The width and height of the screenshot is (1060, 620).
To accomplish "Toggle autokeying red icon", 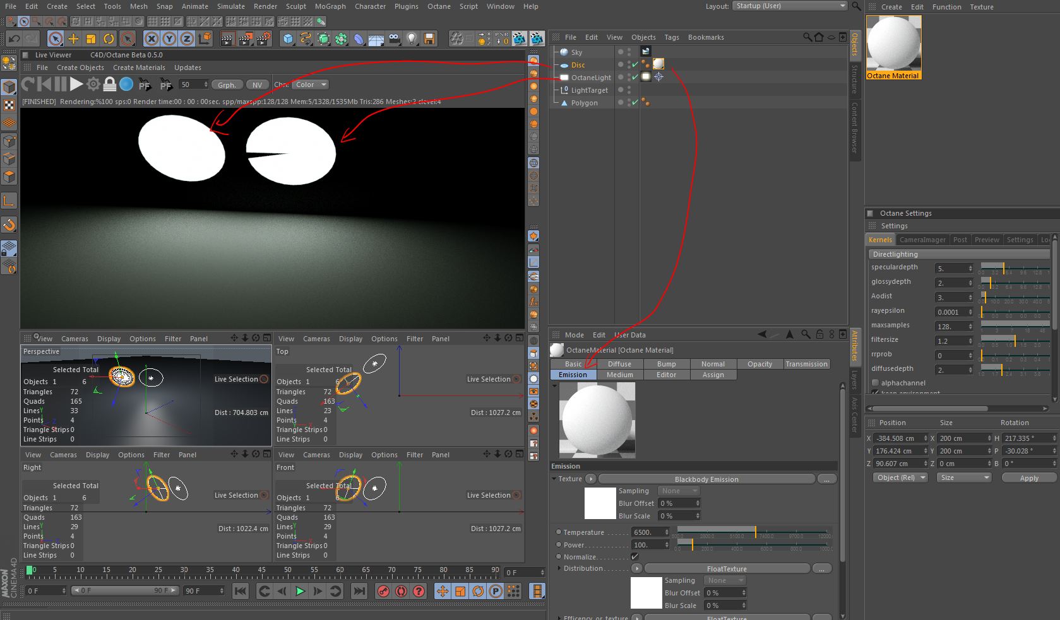I will point(401,591).
